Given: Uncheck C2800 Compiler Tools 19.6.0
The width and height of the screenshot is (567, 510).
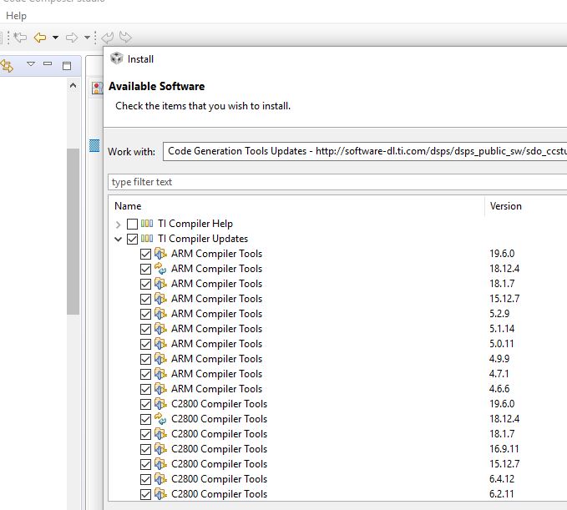Looking at the screenshot, I should pyautogui.click(x=146, y=404).
